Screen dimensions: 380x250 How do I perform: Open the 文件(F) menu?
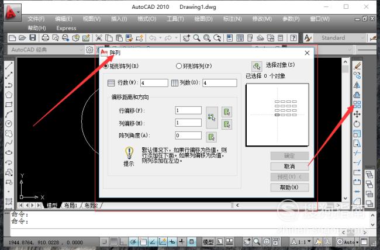click(x=36, y=19)
